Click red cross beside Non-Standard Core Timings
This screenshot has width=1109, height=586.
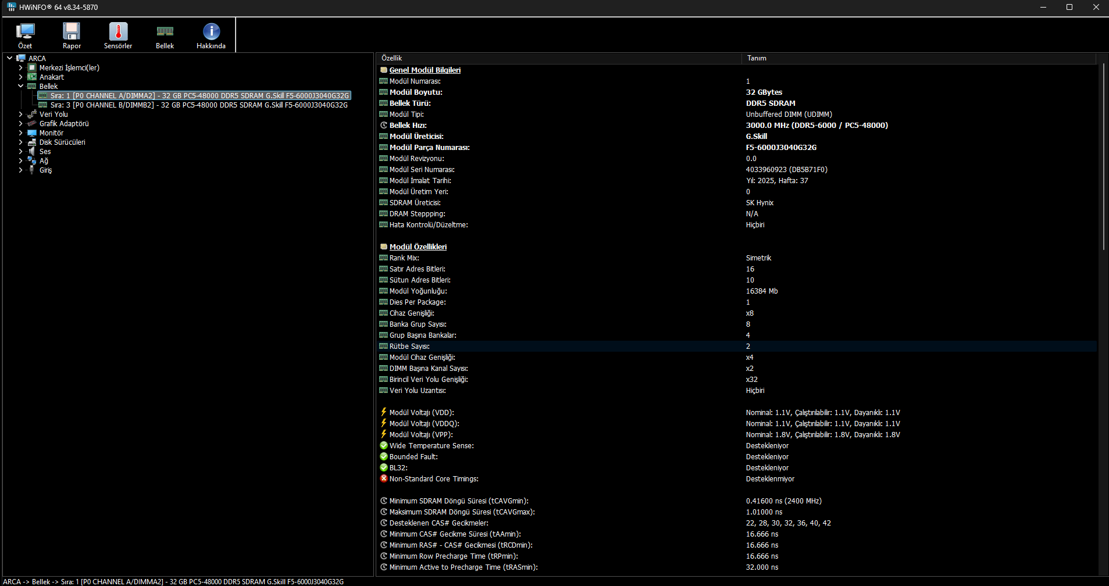click(x=384, y=478)
